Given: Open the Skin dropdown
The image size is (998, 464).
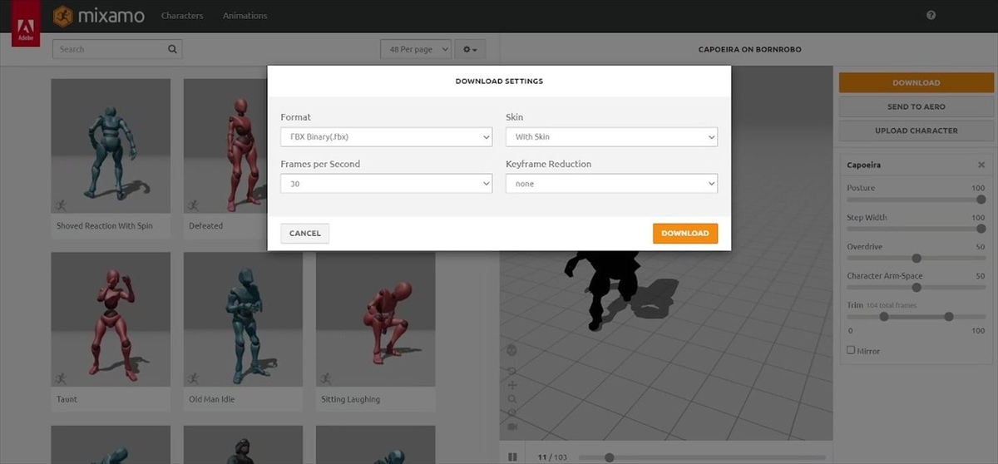Looking at the screenshot, I should coord(611,136).
